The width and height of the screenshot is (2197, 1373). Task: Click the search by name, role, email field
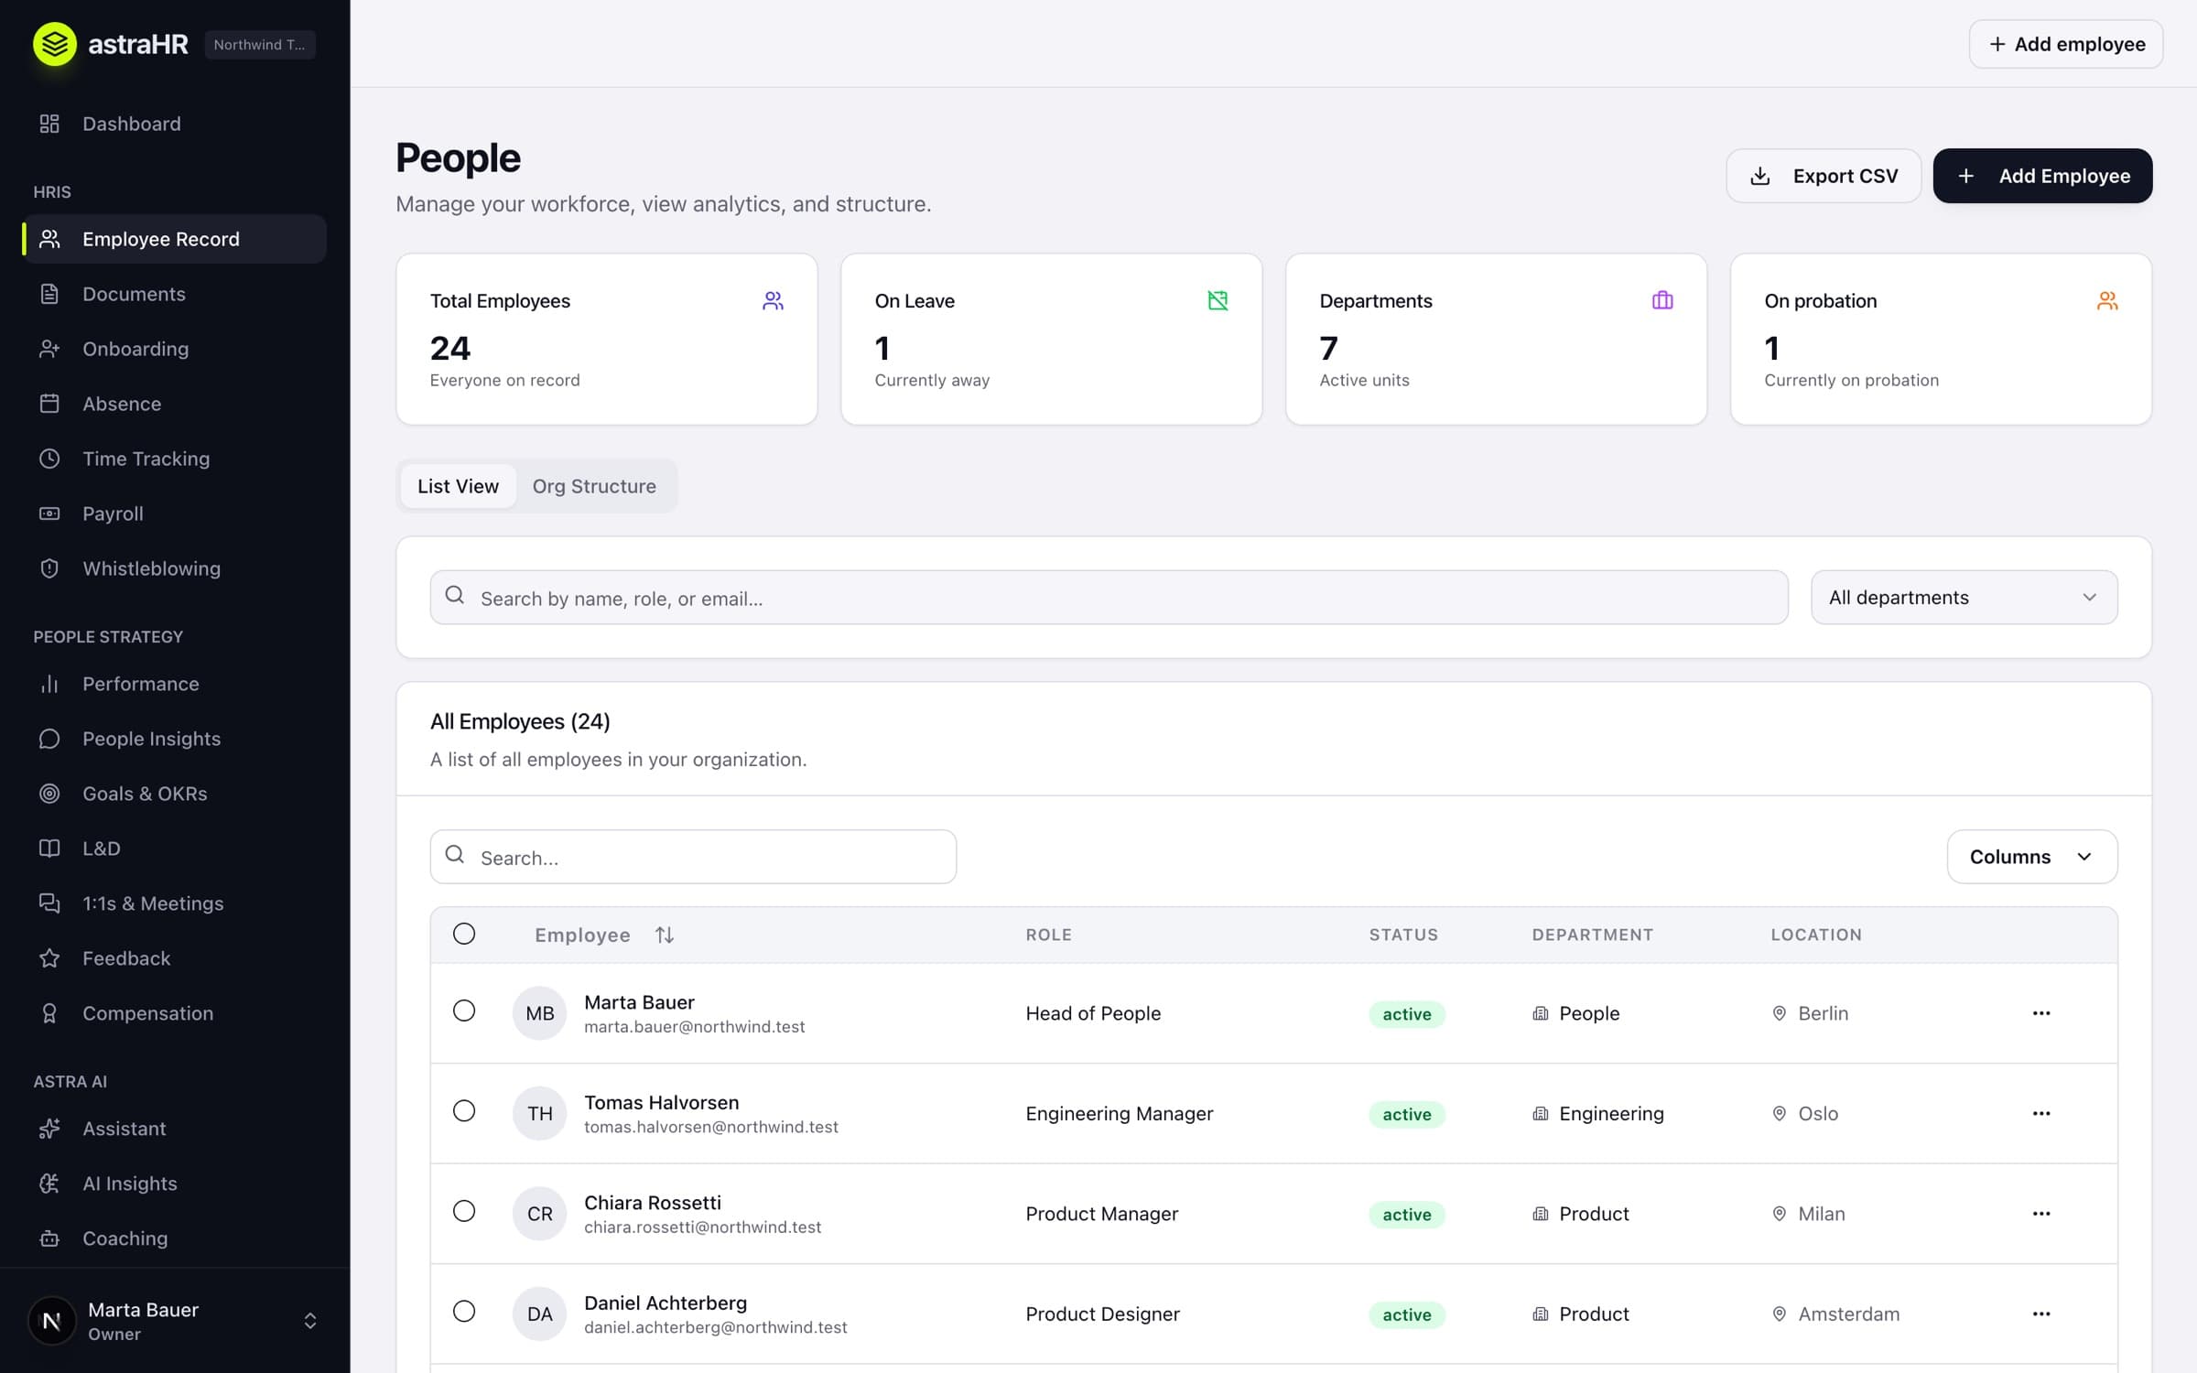[1109, 598]
